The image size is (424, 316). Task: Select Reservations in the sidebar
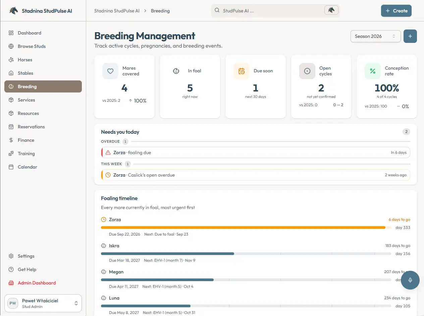coord(43,127)
